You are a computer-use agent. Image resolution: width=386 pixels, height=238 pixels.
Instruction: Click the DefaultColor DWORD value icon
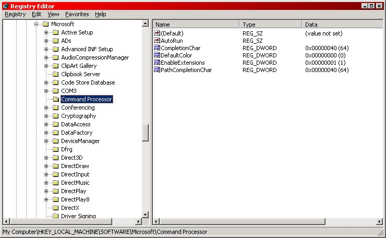point(157,55)
